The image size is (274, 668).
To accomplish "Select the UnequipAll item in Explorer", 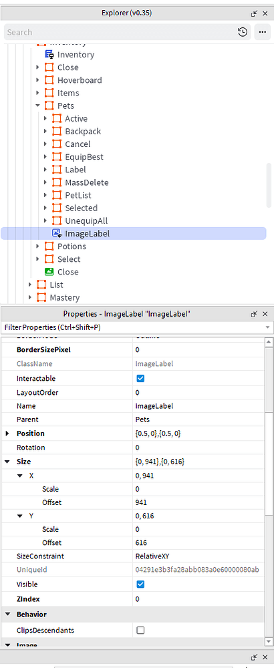I will click(86, 220).
